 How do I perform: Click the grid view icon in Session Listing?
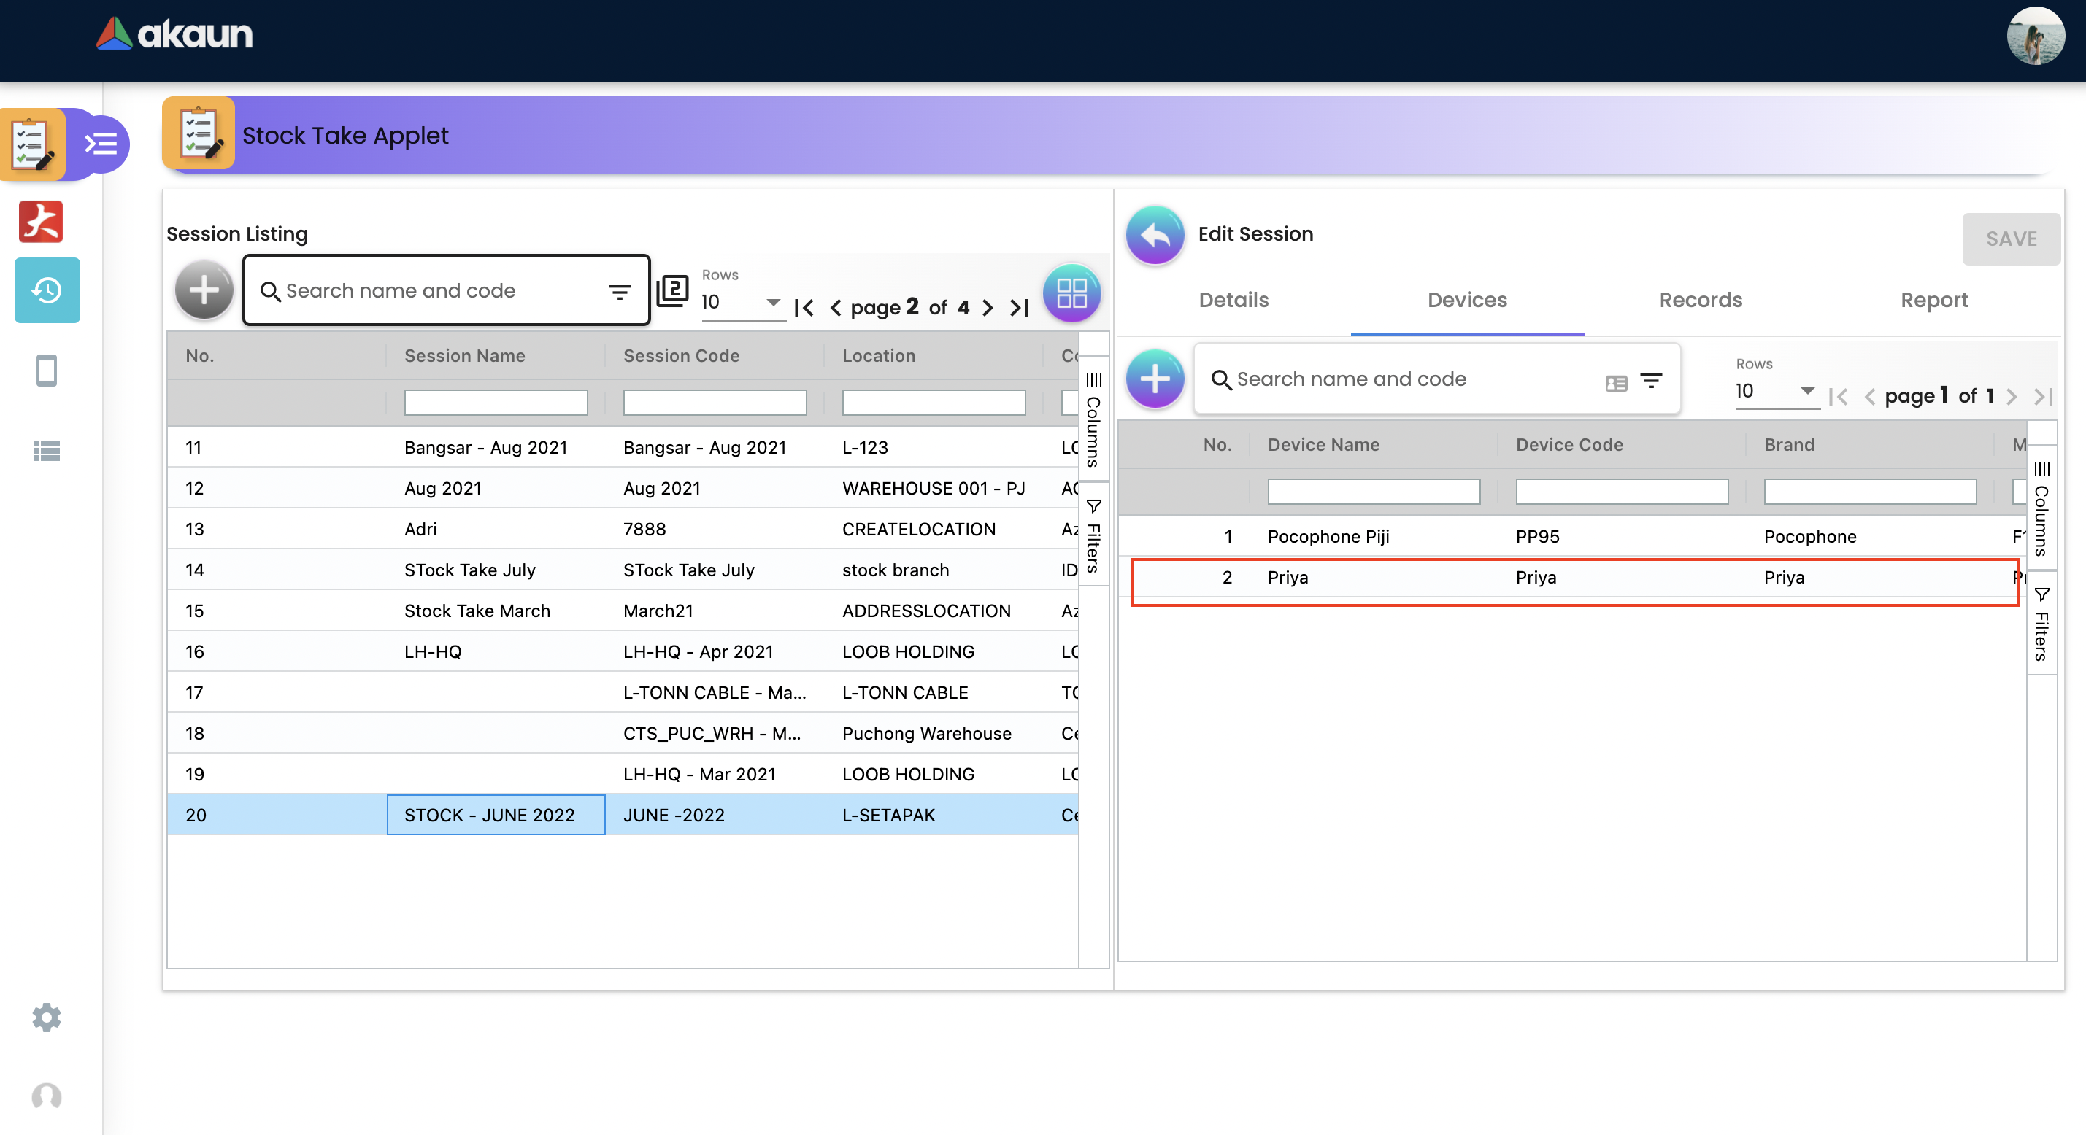coord(1071,293)
